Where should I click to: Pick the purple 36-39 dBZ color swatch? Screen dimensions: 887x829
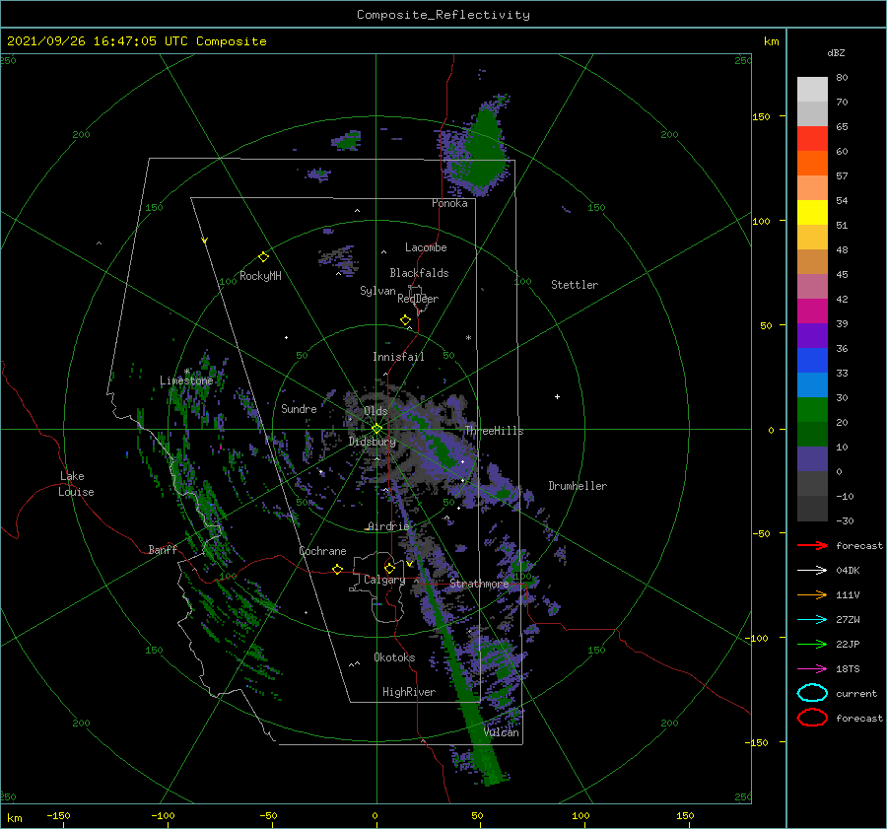(812, 335)
